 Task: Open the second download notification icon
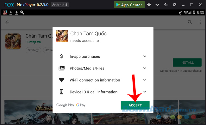click(x=16, y=13)
